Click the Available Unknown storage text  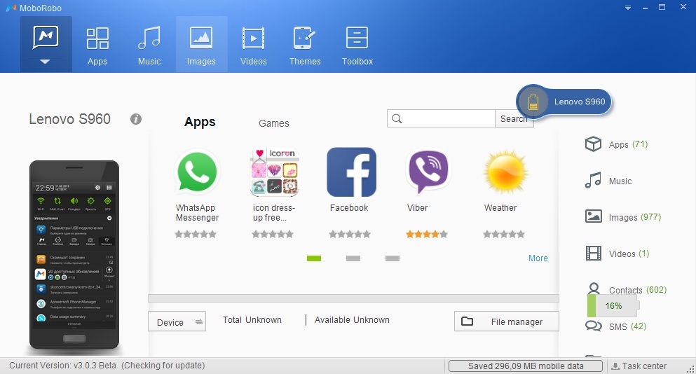[x=352, y=320]
